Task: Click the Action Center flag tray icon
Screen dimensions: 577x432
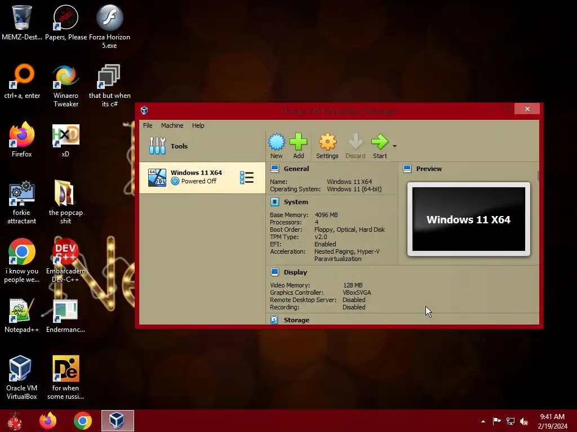Action: coord(496,421)
